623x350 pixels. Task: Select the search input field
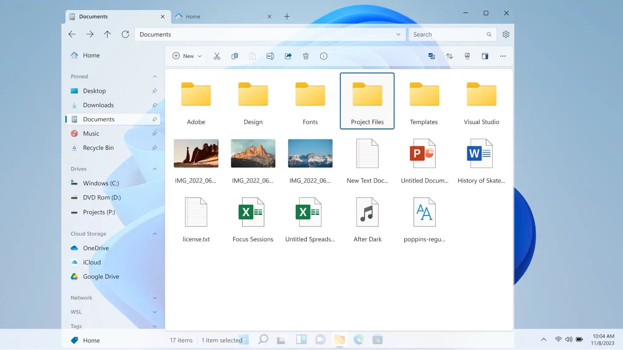coord(451,34)
